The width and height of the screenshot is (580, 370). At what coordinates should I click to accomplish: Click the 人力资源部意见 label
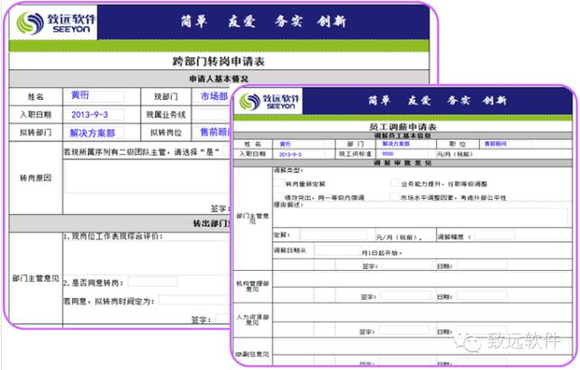pyautogui.click(x=253, y=320)
